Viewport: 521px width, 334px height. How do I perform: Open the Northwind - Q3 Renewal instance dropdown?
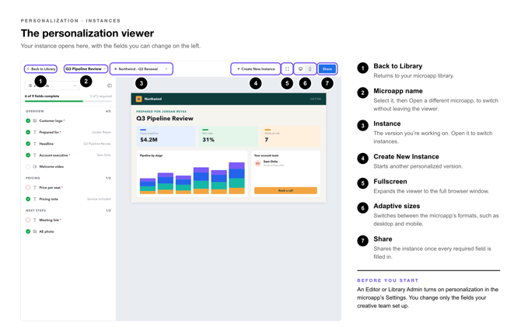142,69
